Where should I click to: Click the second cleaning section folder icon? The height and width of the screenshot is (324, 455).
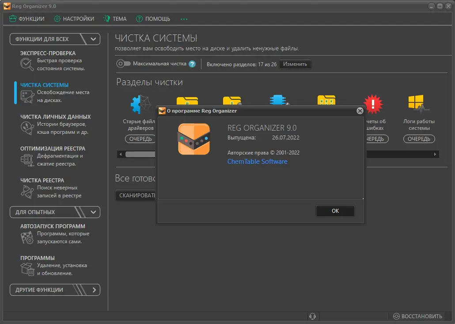[x=187, y=101]
